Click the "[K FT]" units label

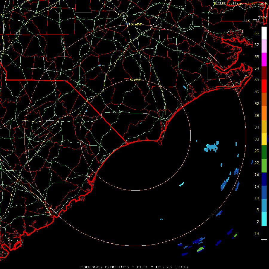253,21
